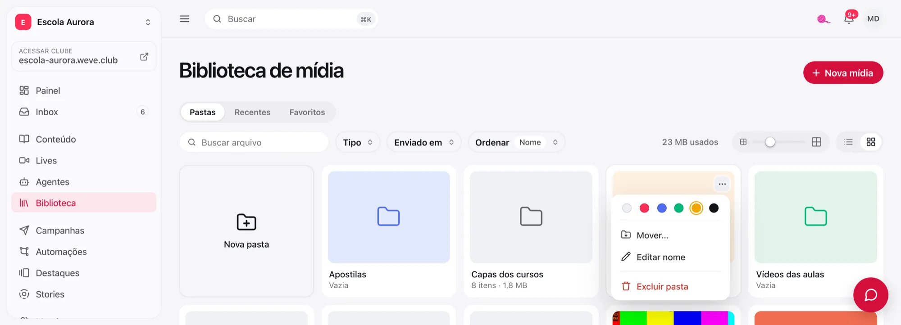Click the large grid size icon by slider
This screenshot has height=325, width=901.
coord(816,142)
